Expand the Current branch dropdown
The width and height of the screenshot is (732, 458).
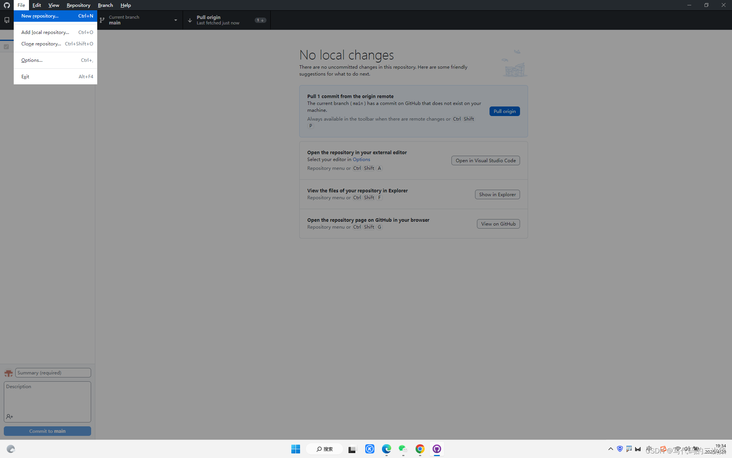click(175, 20)
